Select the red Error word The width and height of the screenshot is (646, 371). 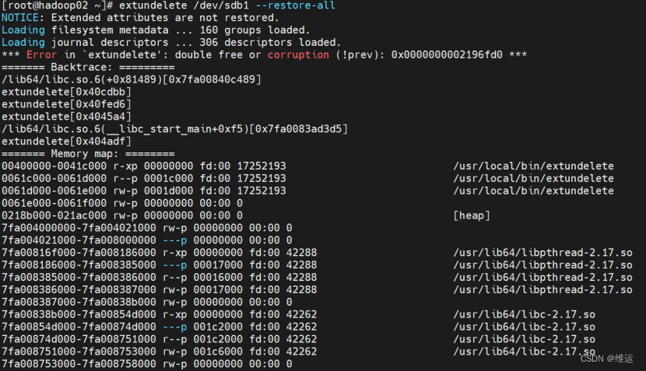pyautogui.click(x=41, y=54)
